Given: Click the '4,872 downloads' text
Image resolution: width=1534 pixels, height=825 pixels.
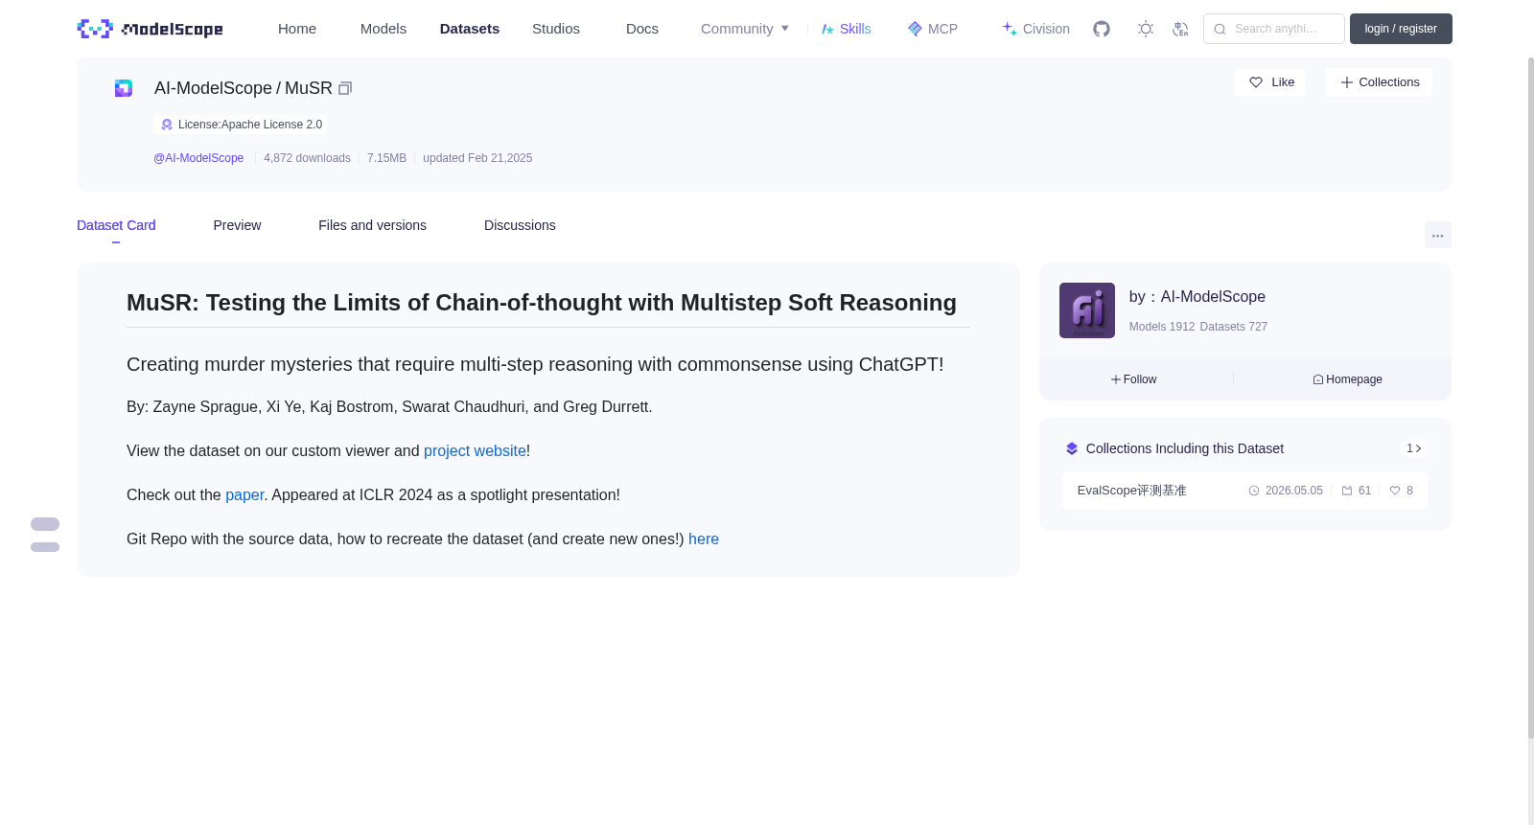Looking at the screenshot, I should (x=307, y=158).
